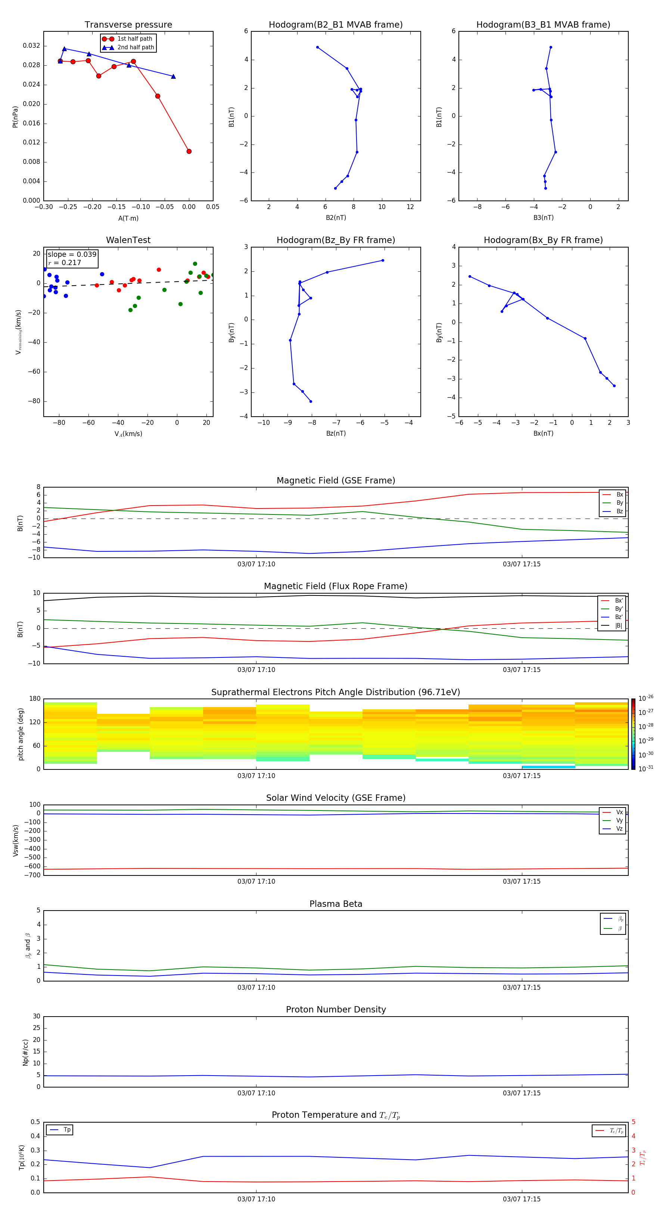Click the 'Hodogram(Bx_By FR frame)' title
Image resolution: width=672 pixels, height=1232 pixels.
pyautogui.click(x=543, y=240)
